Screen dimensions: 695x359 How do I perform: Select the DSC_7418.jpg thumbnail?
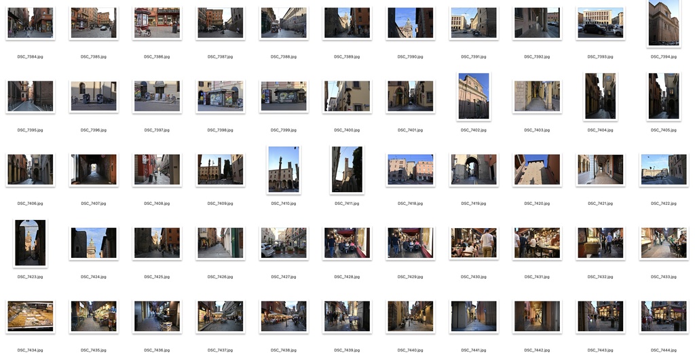[x=411, y=170]
